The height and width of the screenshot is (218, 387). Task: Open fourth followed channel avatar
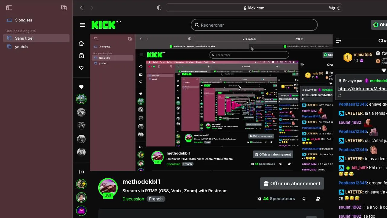[x=81, y=139]
